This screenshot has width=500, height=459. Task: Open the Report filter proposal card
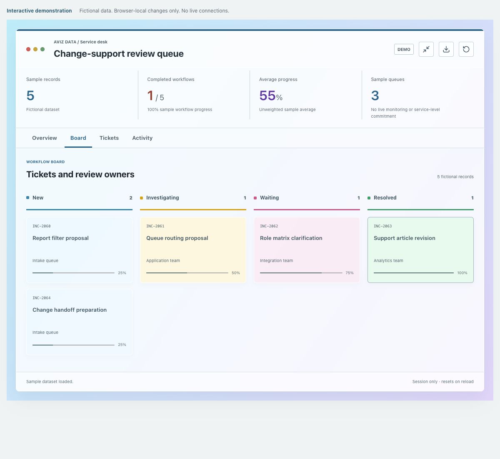(79, 250)
